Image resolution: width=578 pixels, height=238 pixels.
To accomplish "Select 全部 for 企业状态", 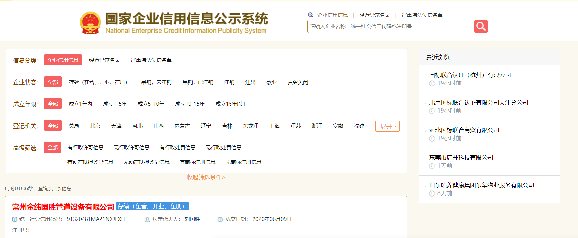I will 53,82.
